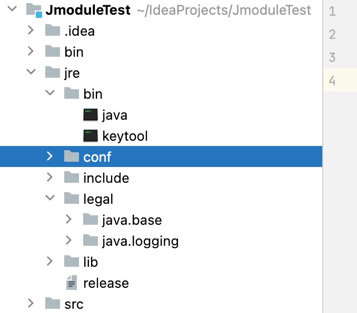This screenshot has height=313, width=357.
Task: Click line number 4 in gutter
Action: point(332,80)
